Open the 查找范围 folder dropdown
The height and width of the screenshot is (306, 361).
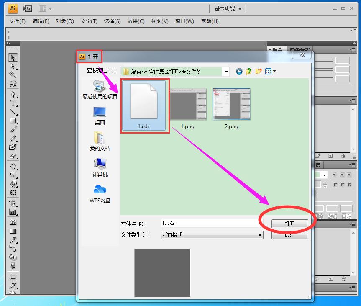[x=226, y=71]
